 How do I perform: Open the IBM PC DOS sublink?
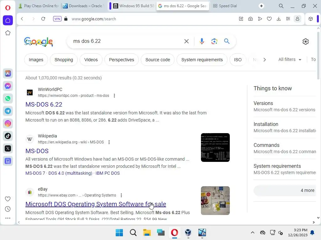[108, 173]
